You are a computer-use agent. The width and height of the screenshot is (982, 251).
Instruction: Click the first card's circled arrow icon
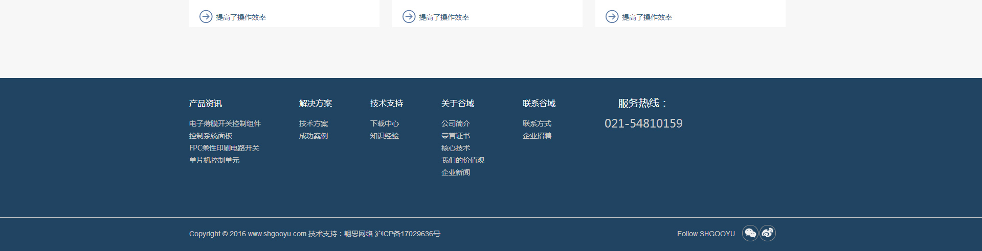coord(206,17)
